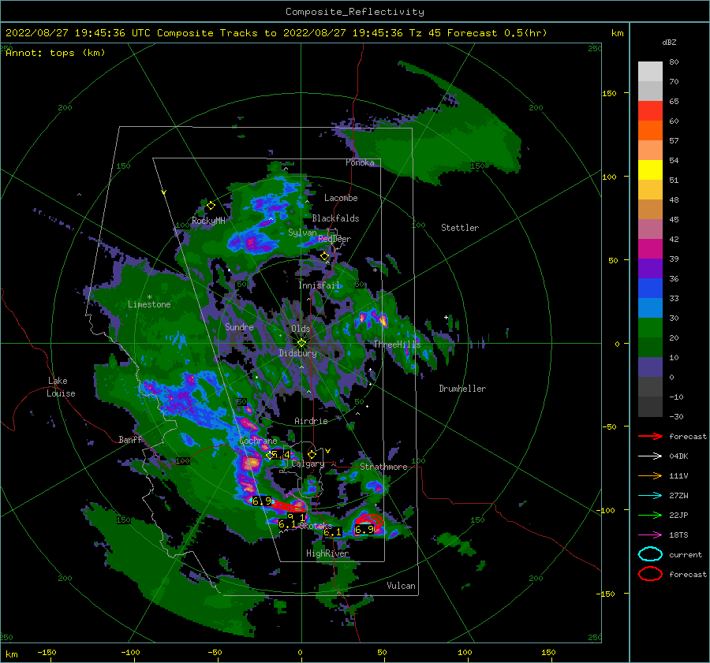Click the Cochrane town label
The image size is (710, 663).
pyautogui.click(x=258, y=441)
